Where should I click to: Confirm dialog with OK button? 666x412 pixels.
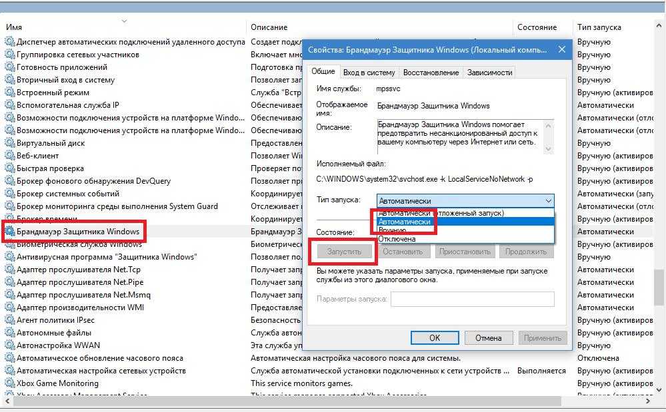pyautogui.click(x=435, y=338)
